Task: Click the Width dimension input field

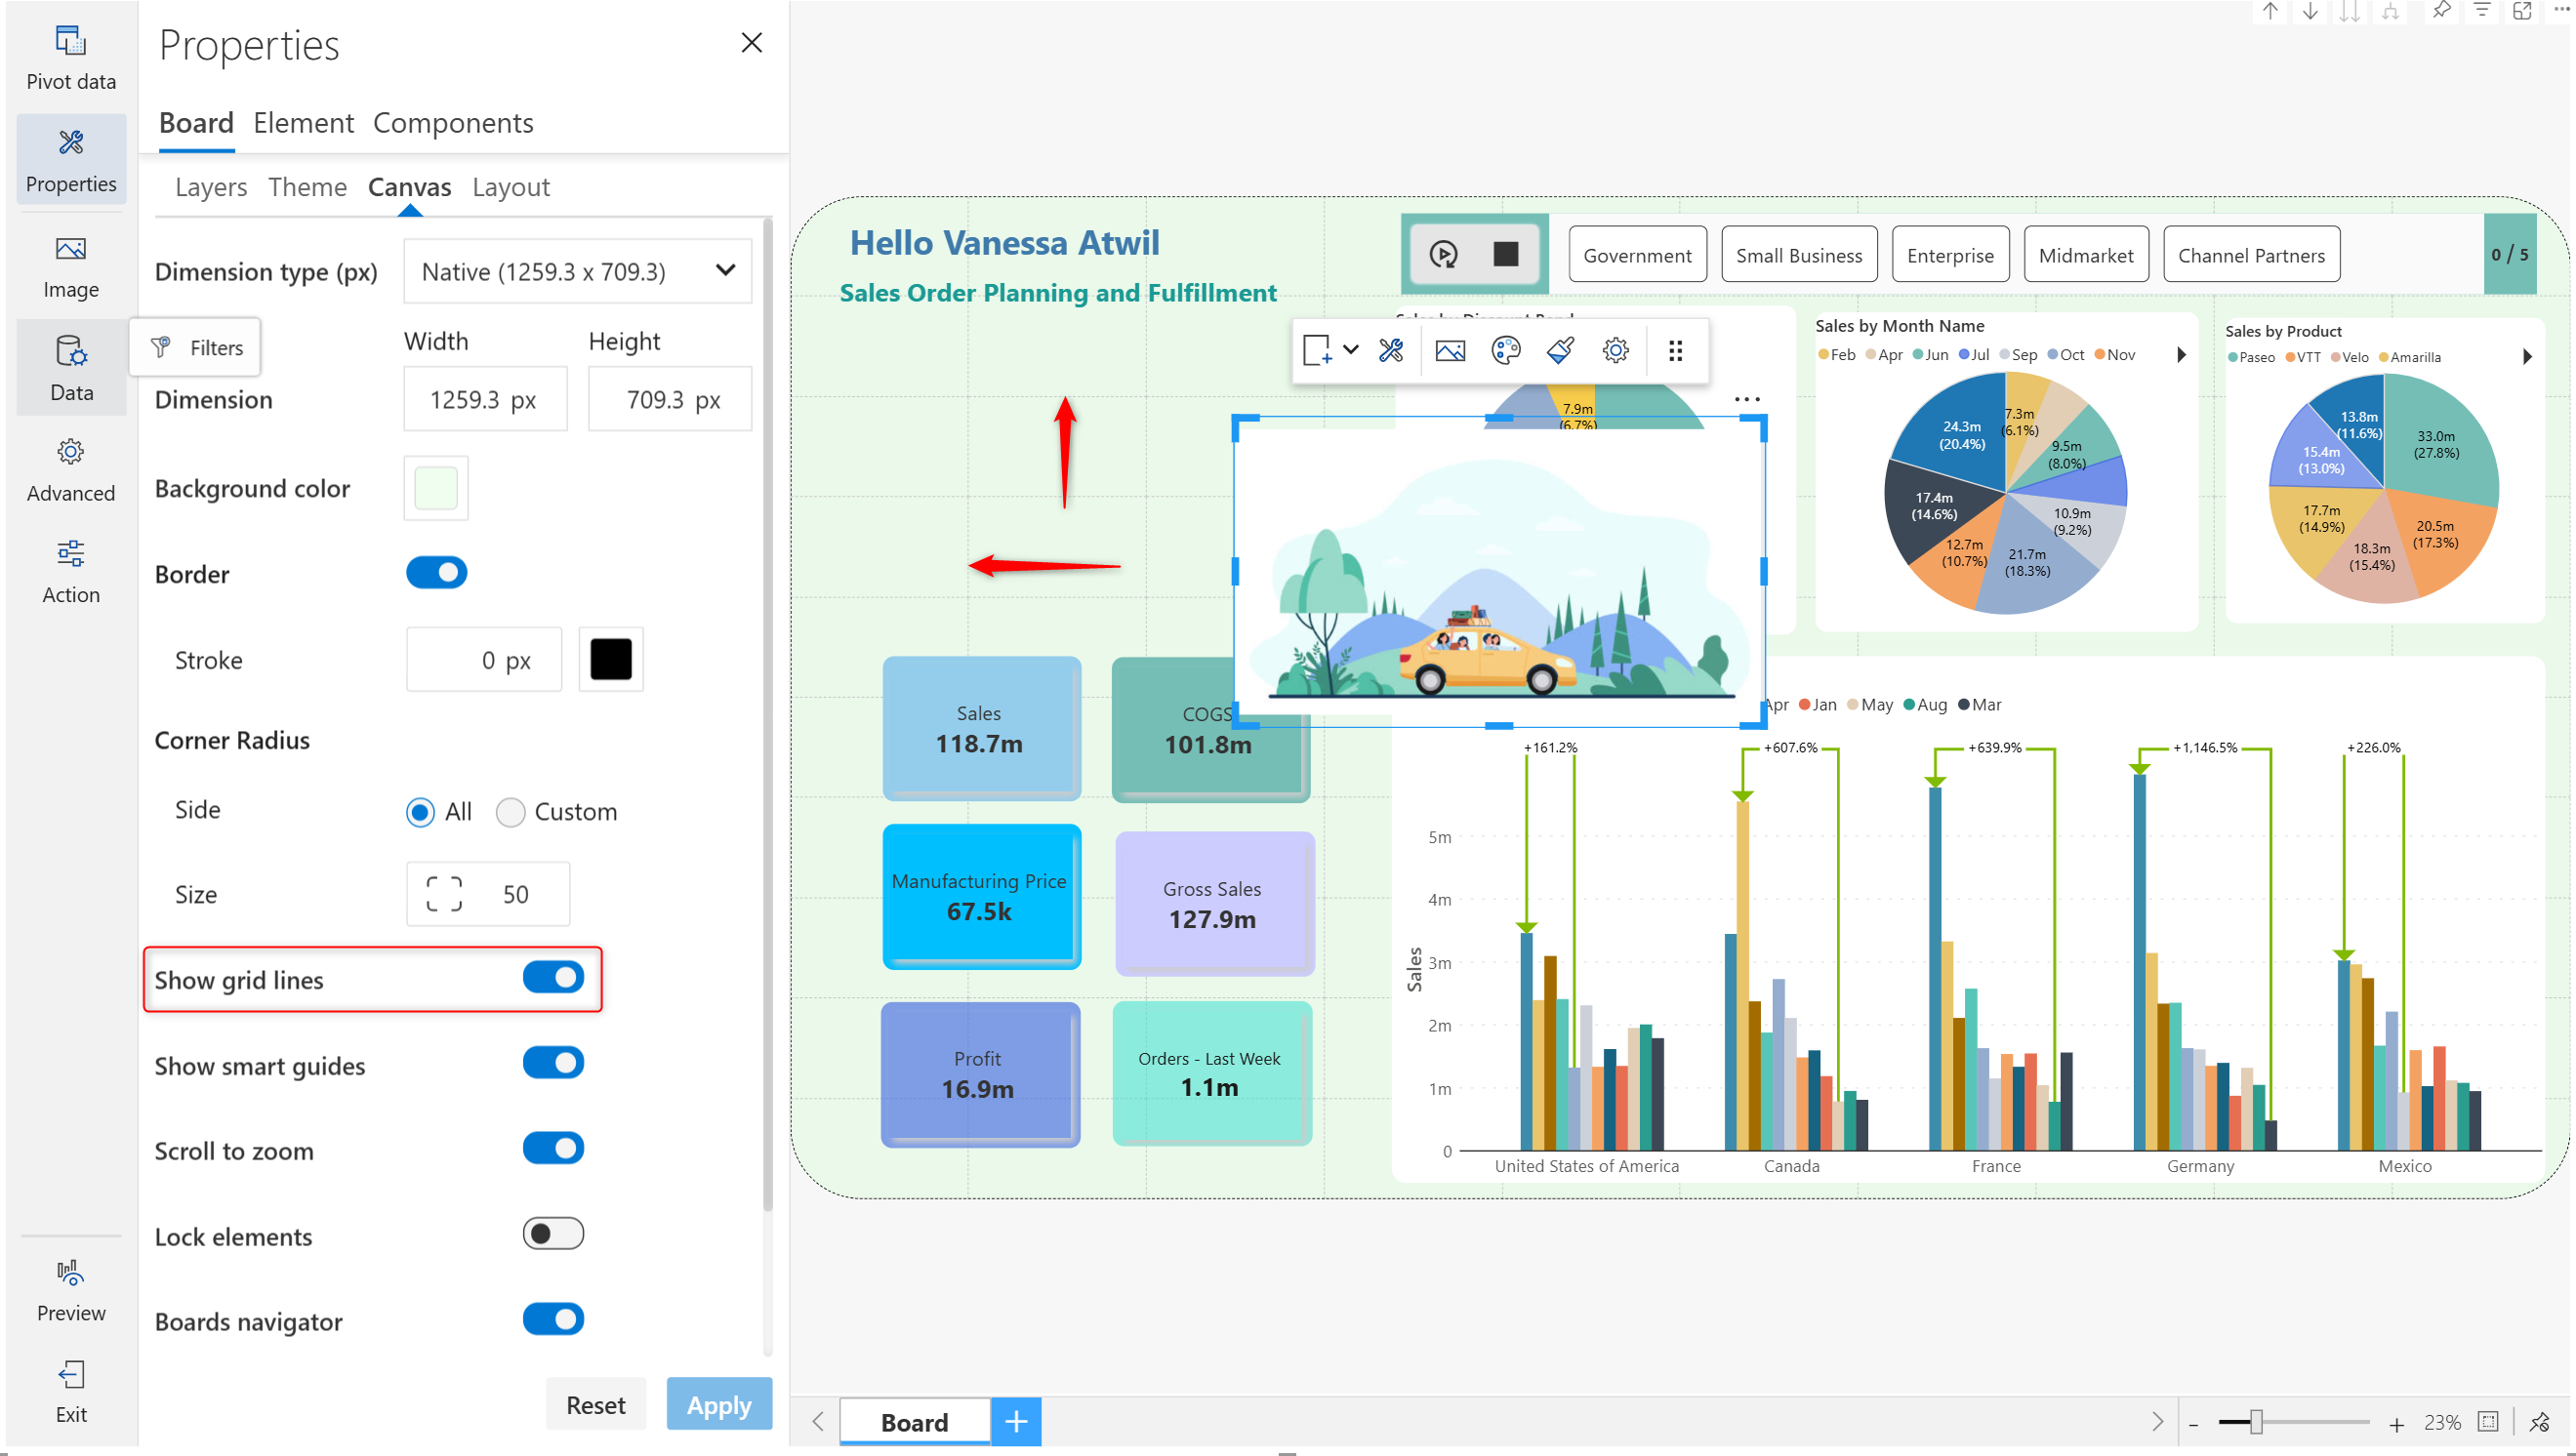Action: coord(484,399)
